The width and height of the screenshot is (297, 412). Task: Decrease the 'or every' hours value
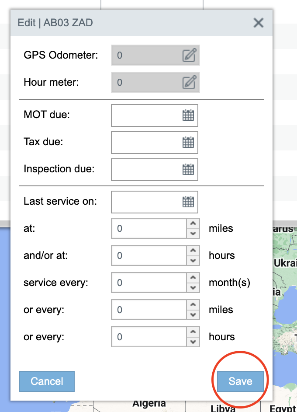click(193, 342)
